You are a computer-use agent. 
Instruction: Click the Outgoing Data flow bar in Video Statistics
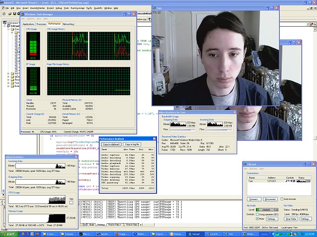coord(183,129)
